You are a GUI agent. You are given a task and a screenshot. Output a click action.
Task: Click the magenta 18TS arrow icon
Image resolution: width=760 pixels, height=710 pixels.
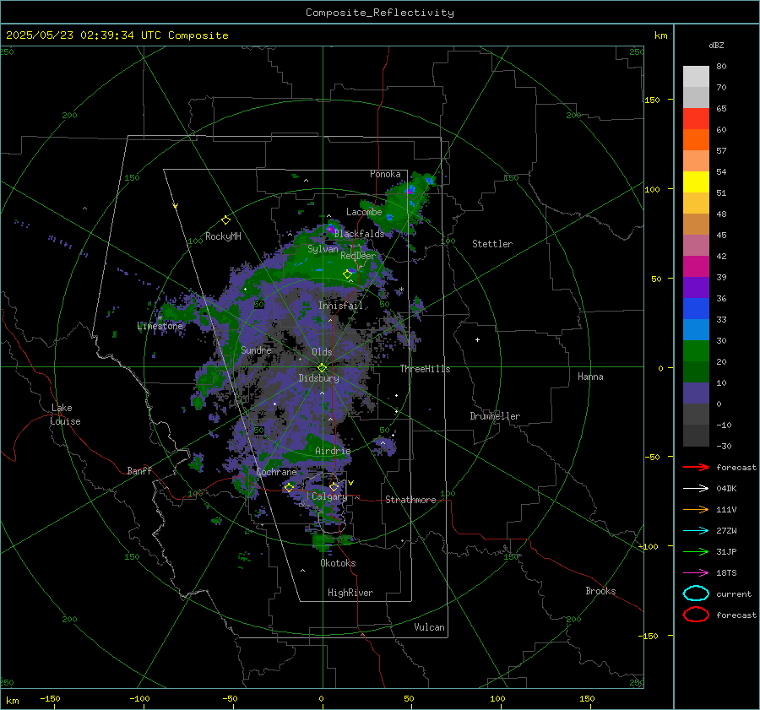click(696, 573)
